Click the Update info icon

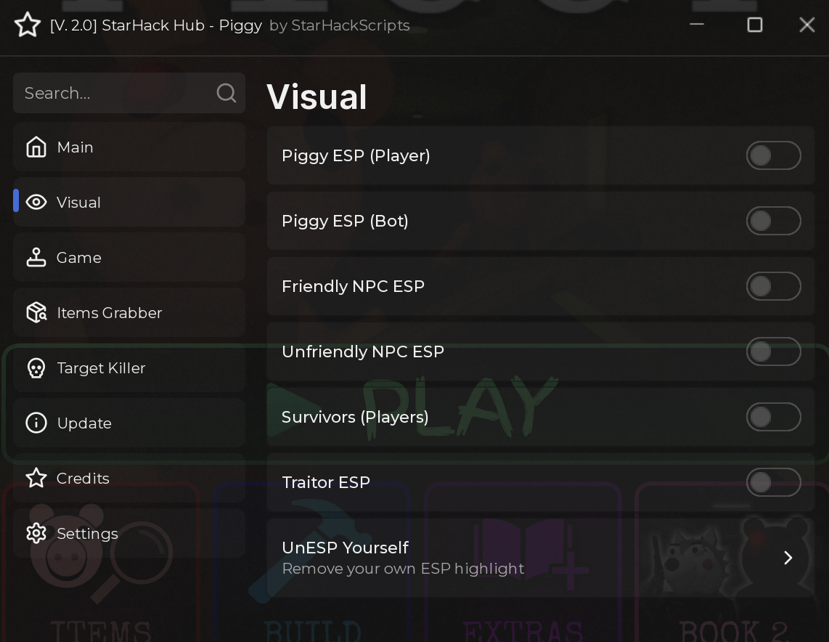click(36, 423)
